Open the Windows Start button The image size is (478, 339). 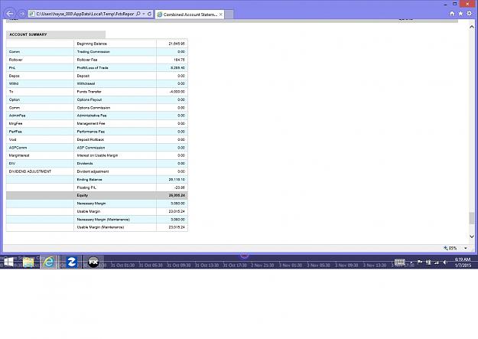[8, 262]
